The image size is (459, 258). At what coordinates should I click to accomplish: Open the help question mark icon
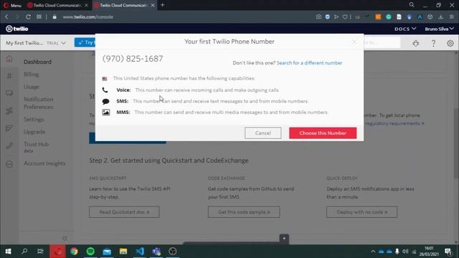click(433, 44)
